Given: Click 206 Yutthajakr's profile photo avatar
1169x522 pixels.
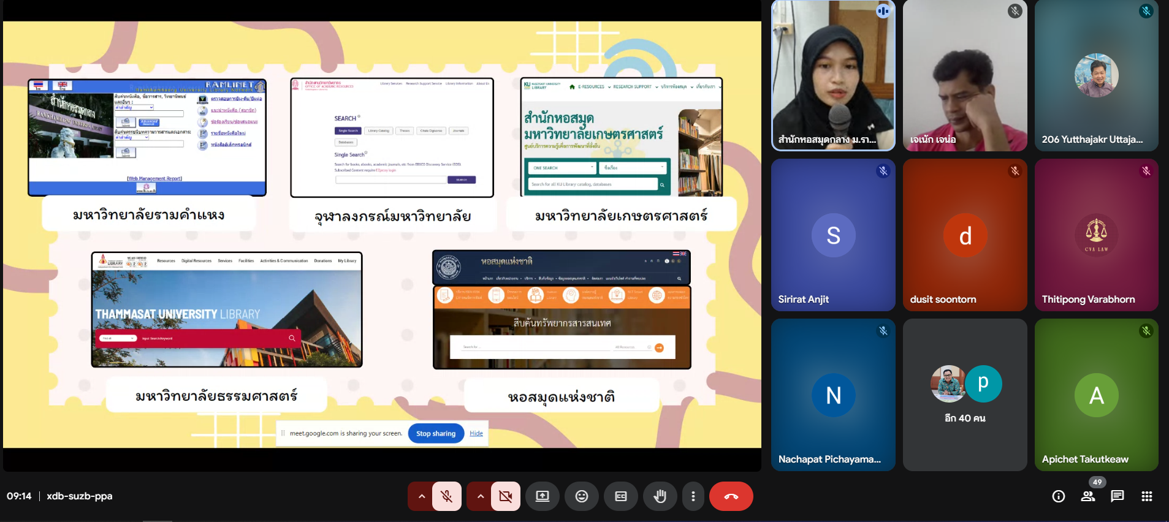Looking at the screenshot, I should [x=1097, y=75].
